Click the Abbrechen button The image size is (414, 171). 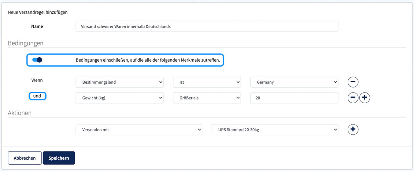pyautogui.click(x=25, y=158)
